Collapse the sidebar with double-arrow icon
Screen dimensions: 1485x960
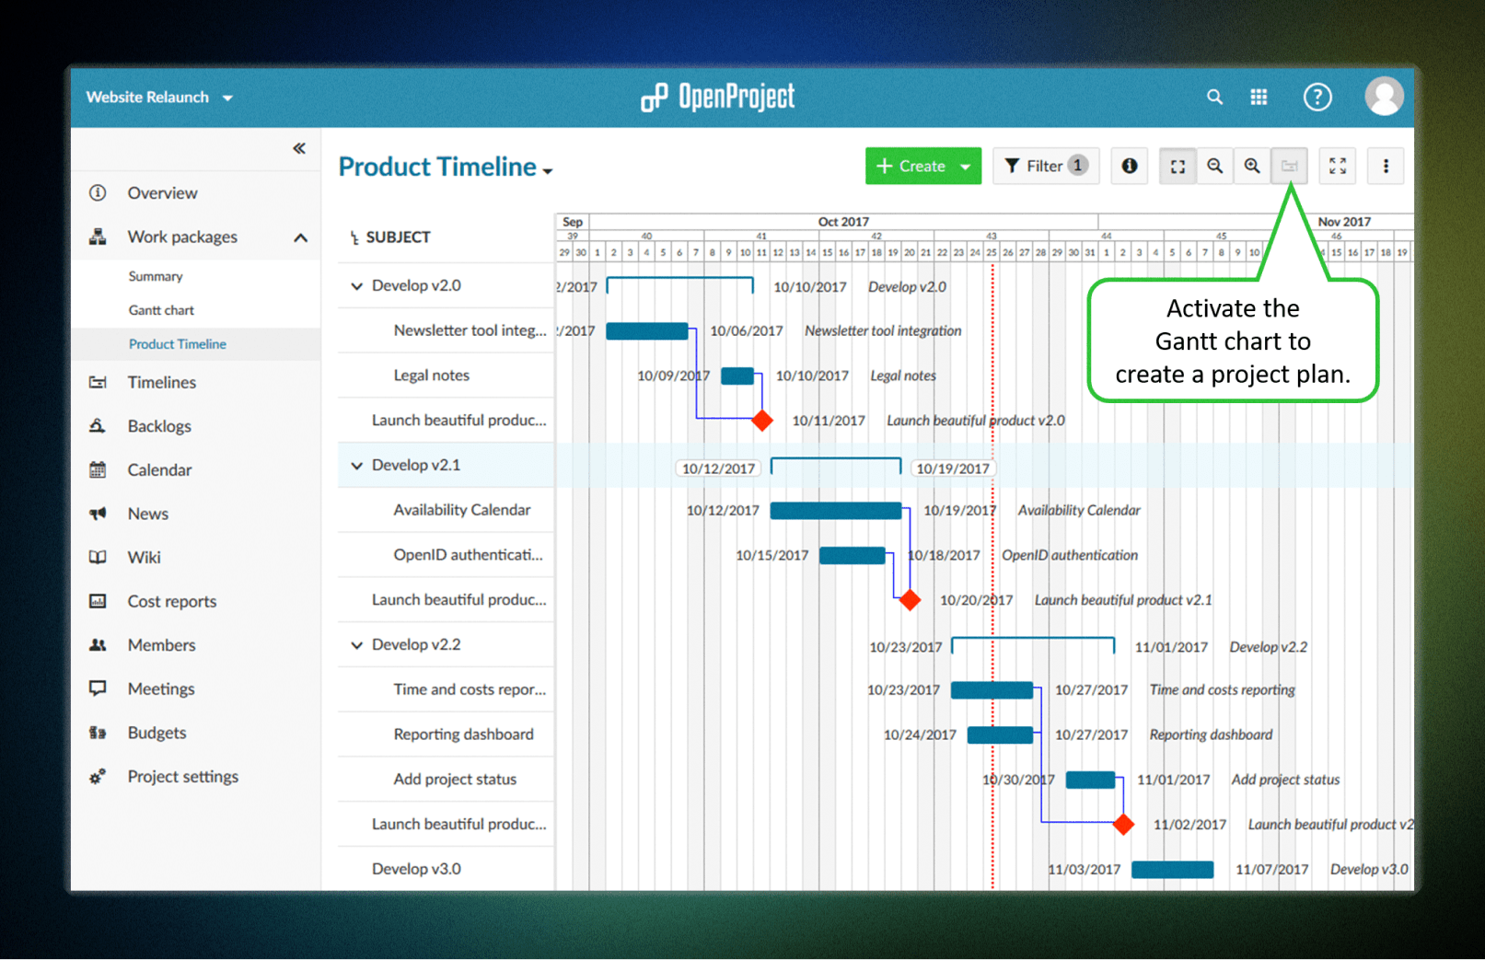pos(299,148)
